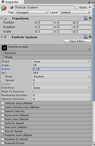Collapse the Shape module header
Image resolution: width=95 pixels, height=146 pixels.
click(x=46, y=57)
